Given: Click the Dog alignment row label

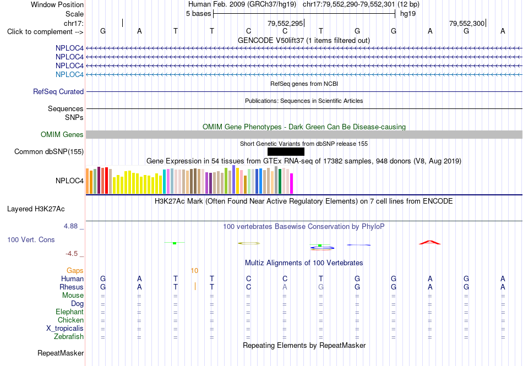Looking at the screenshot, I should [x=77, y=304].
